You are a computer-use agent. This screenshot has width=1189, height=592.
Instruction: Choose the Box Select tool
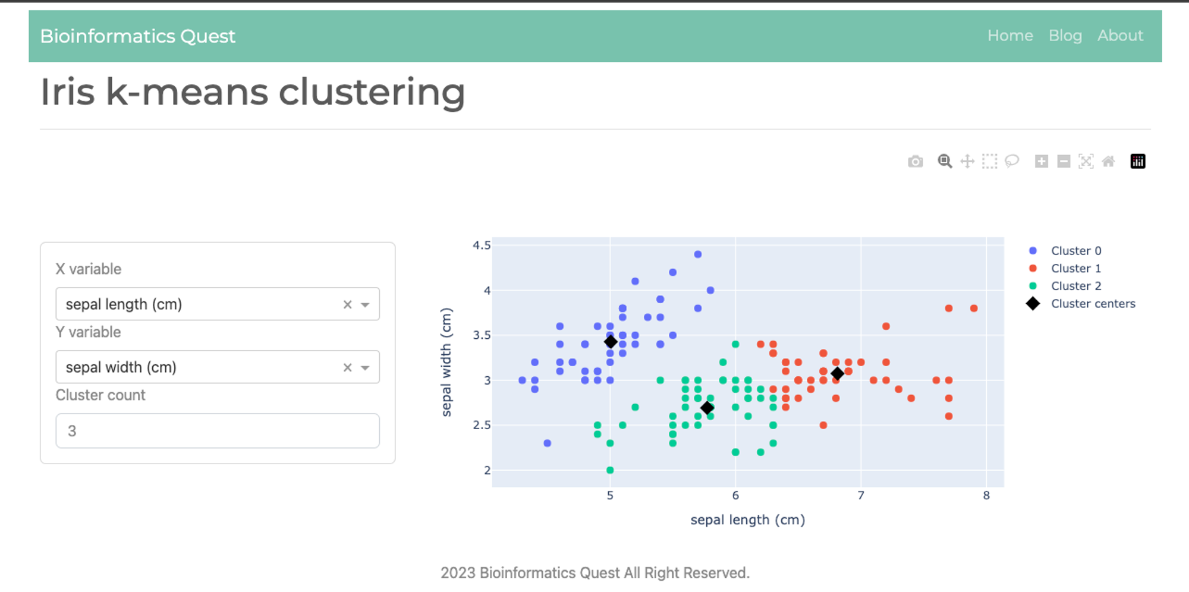pos(989,161)
